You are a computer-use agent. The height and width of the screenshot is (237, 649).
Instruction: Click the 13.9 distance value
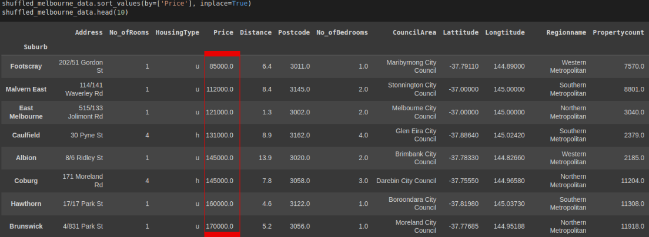coord(265,158)
